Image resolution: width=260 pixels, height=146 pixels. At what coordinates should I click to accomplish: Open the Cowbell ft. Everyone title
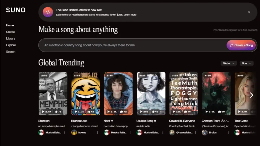point(182,121)
